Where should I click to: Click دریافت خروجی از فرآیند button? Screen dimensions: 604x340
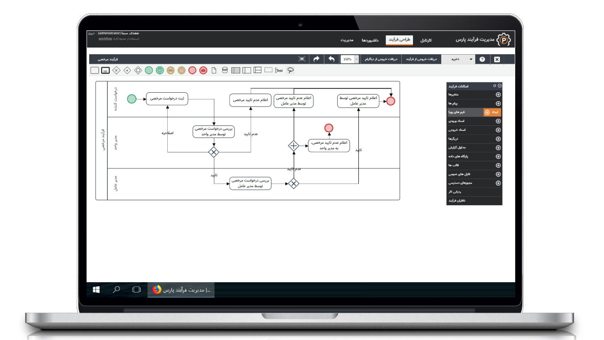pyautogui.click(x=421, y=59)
